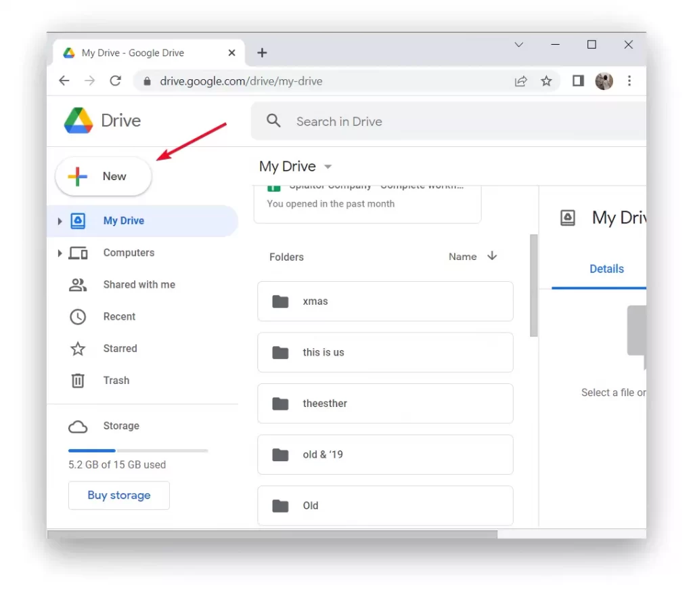Image resolution: width=693 pixels, height=598 pixels.
Task: Click the this is us folder icon
Action: (280, 353)
